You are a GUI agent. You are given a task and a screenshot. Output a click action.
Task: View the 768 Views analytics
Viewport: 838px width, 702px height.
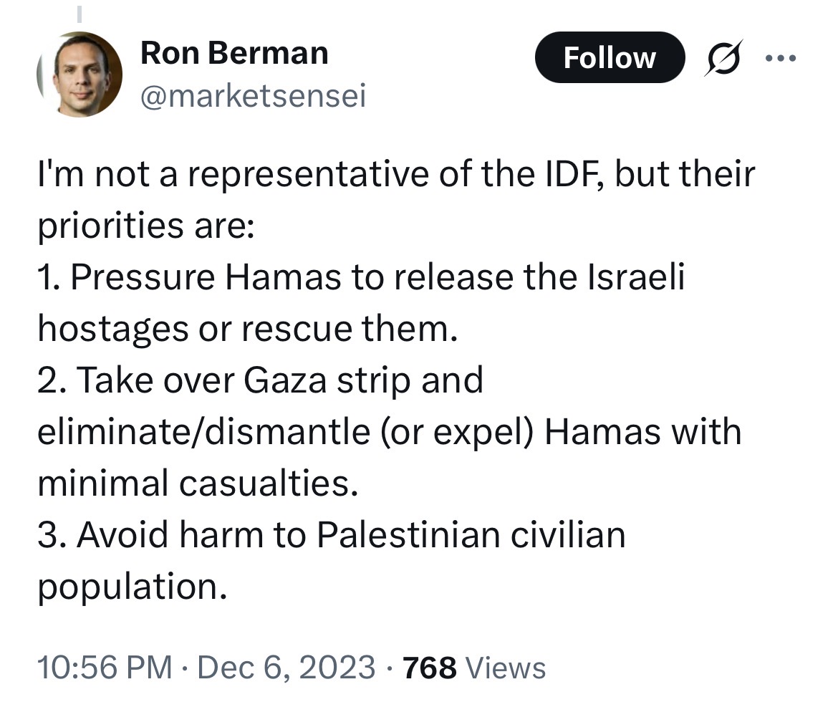click(x=475, y=667)
